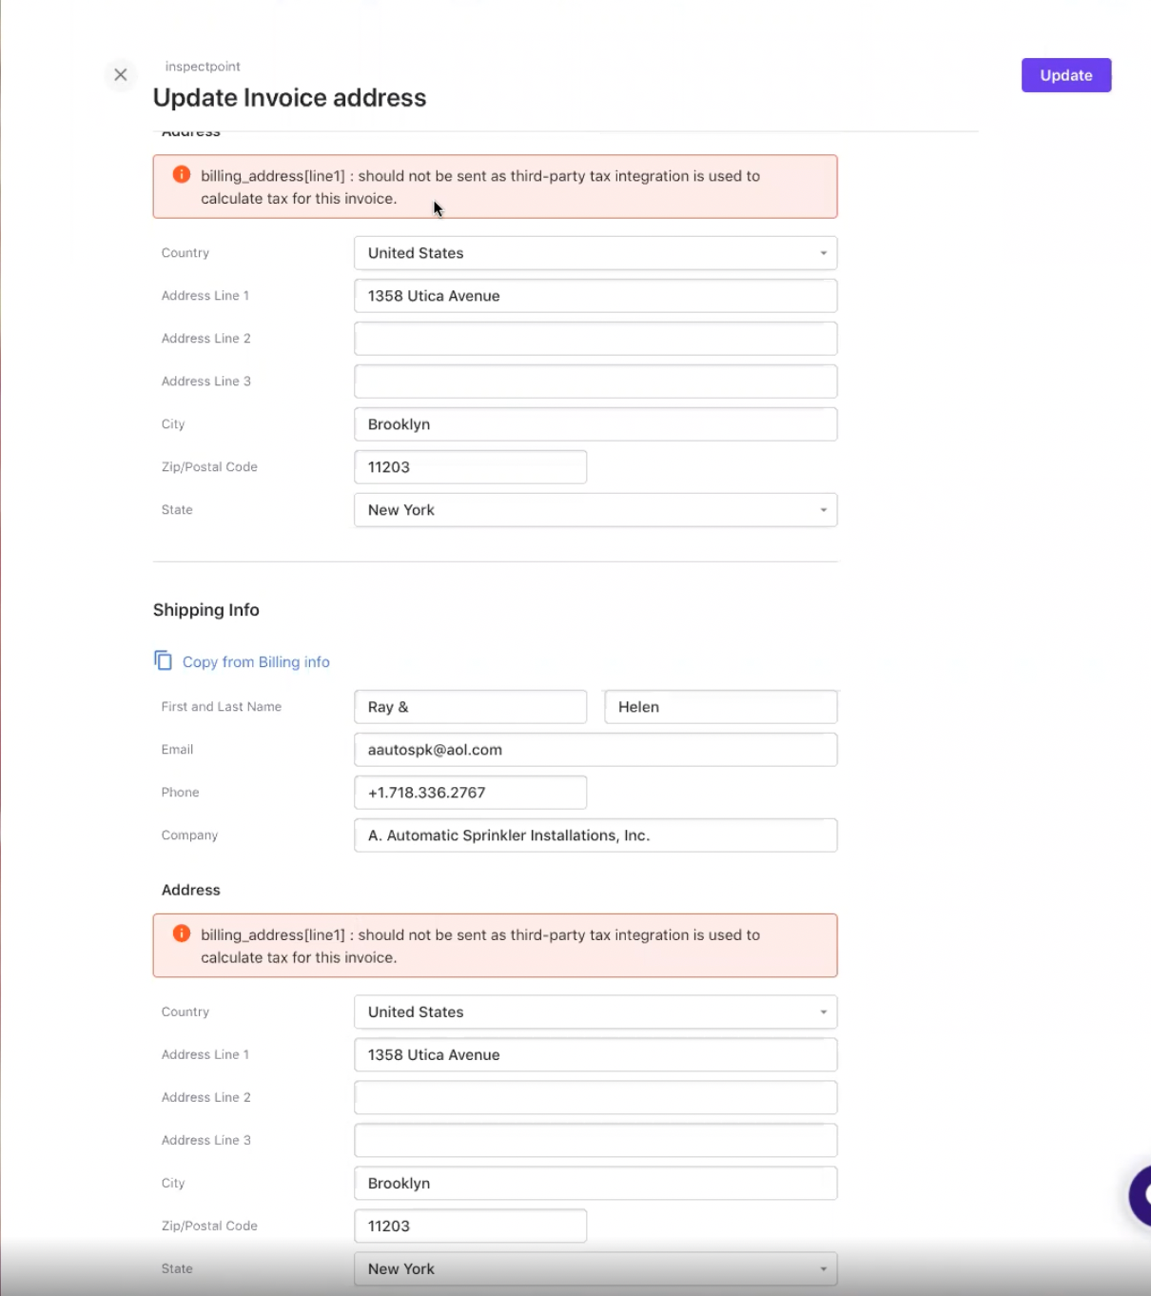The height and width of the screenshot is (1296, 1151).
Task: Open the billing Country dropdown
Action: tap(595, 253)
